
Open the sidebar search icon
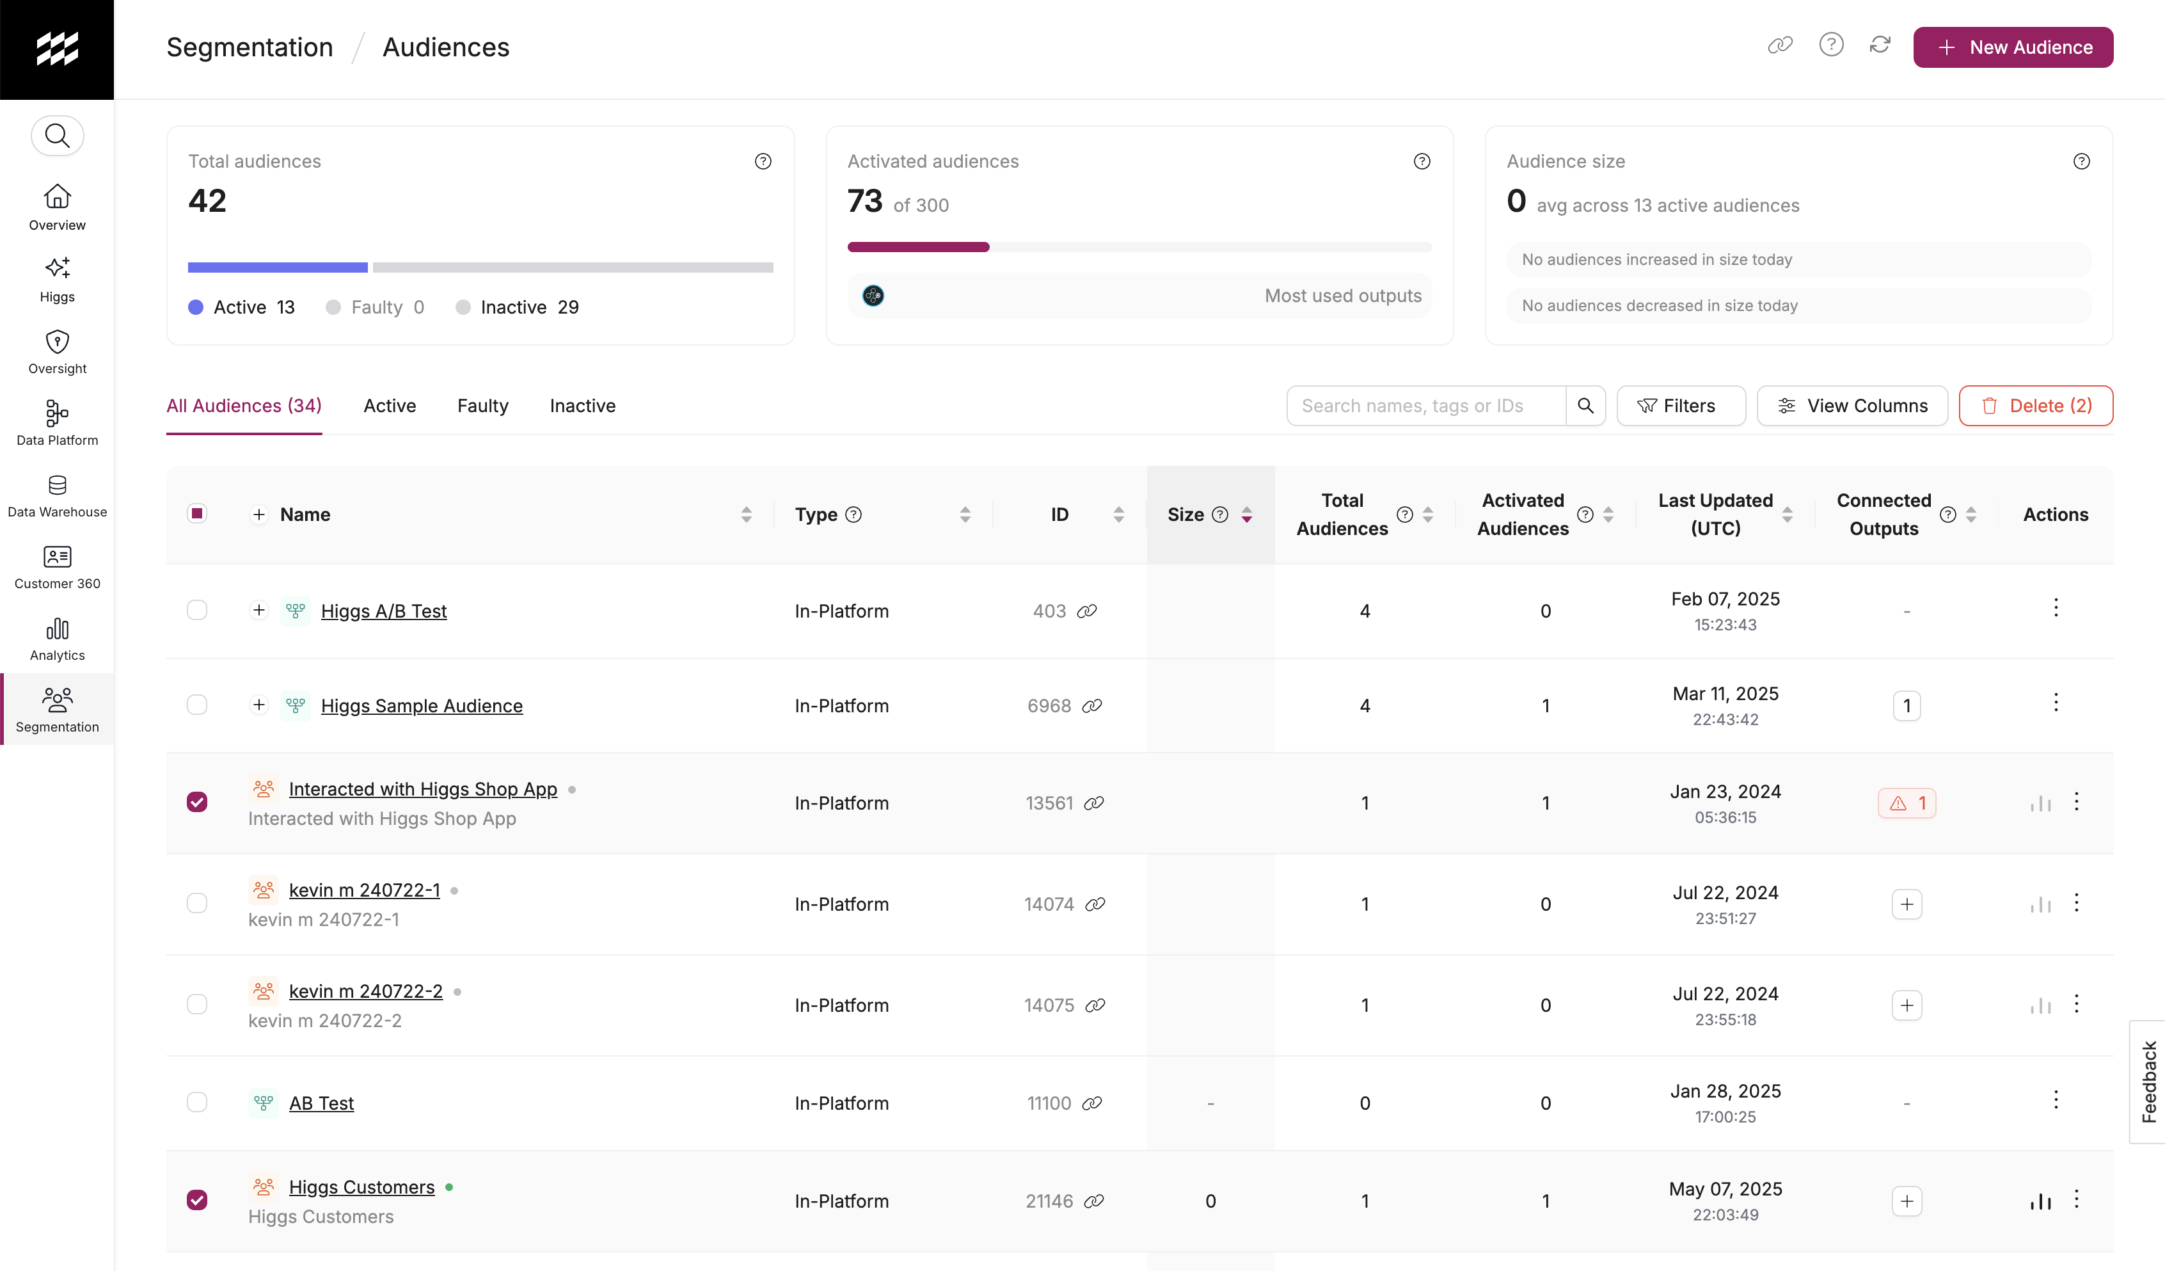[x=57, y=136]
